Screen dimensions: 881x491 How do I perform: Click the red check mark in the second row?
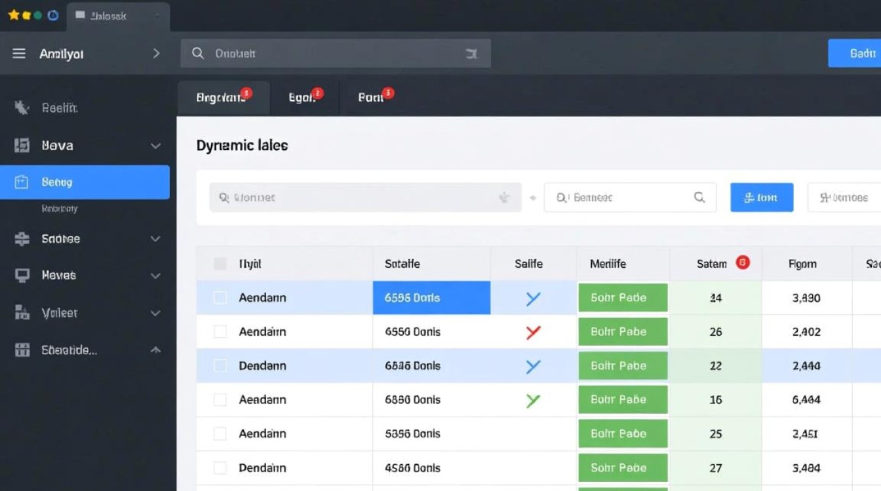tap(533, 332)
